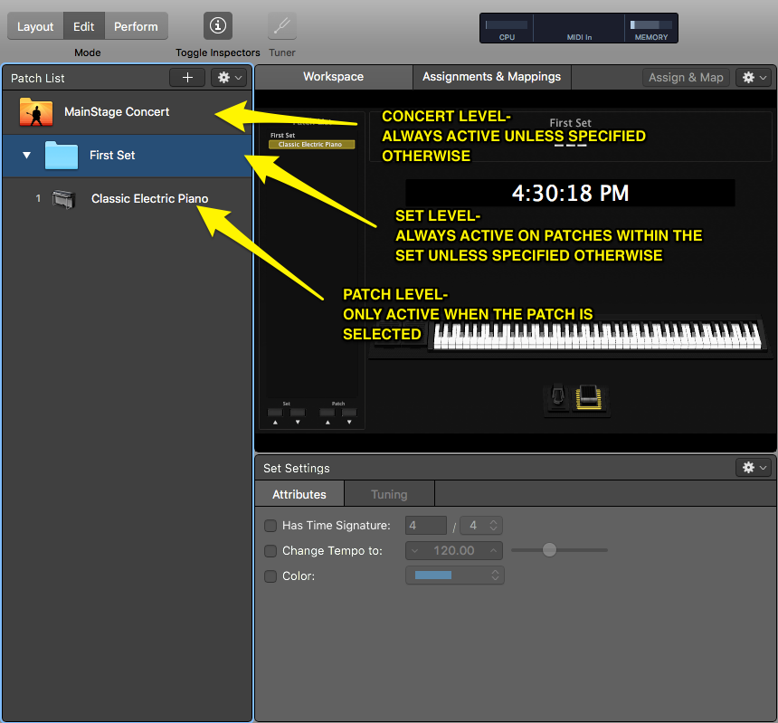This screenshot has width=778, height=723.
Task: Click the tempo increase chevron
Action: 493,551
